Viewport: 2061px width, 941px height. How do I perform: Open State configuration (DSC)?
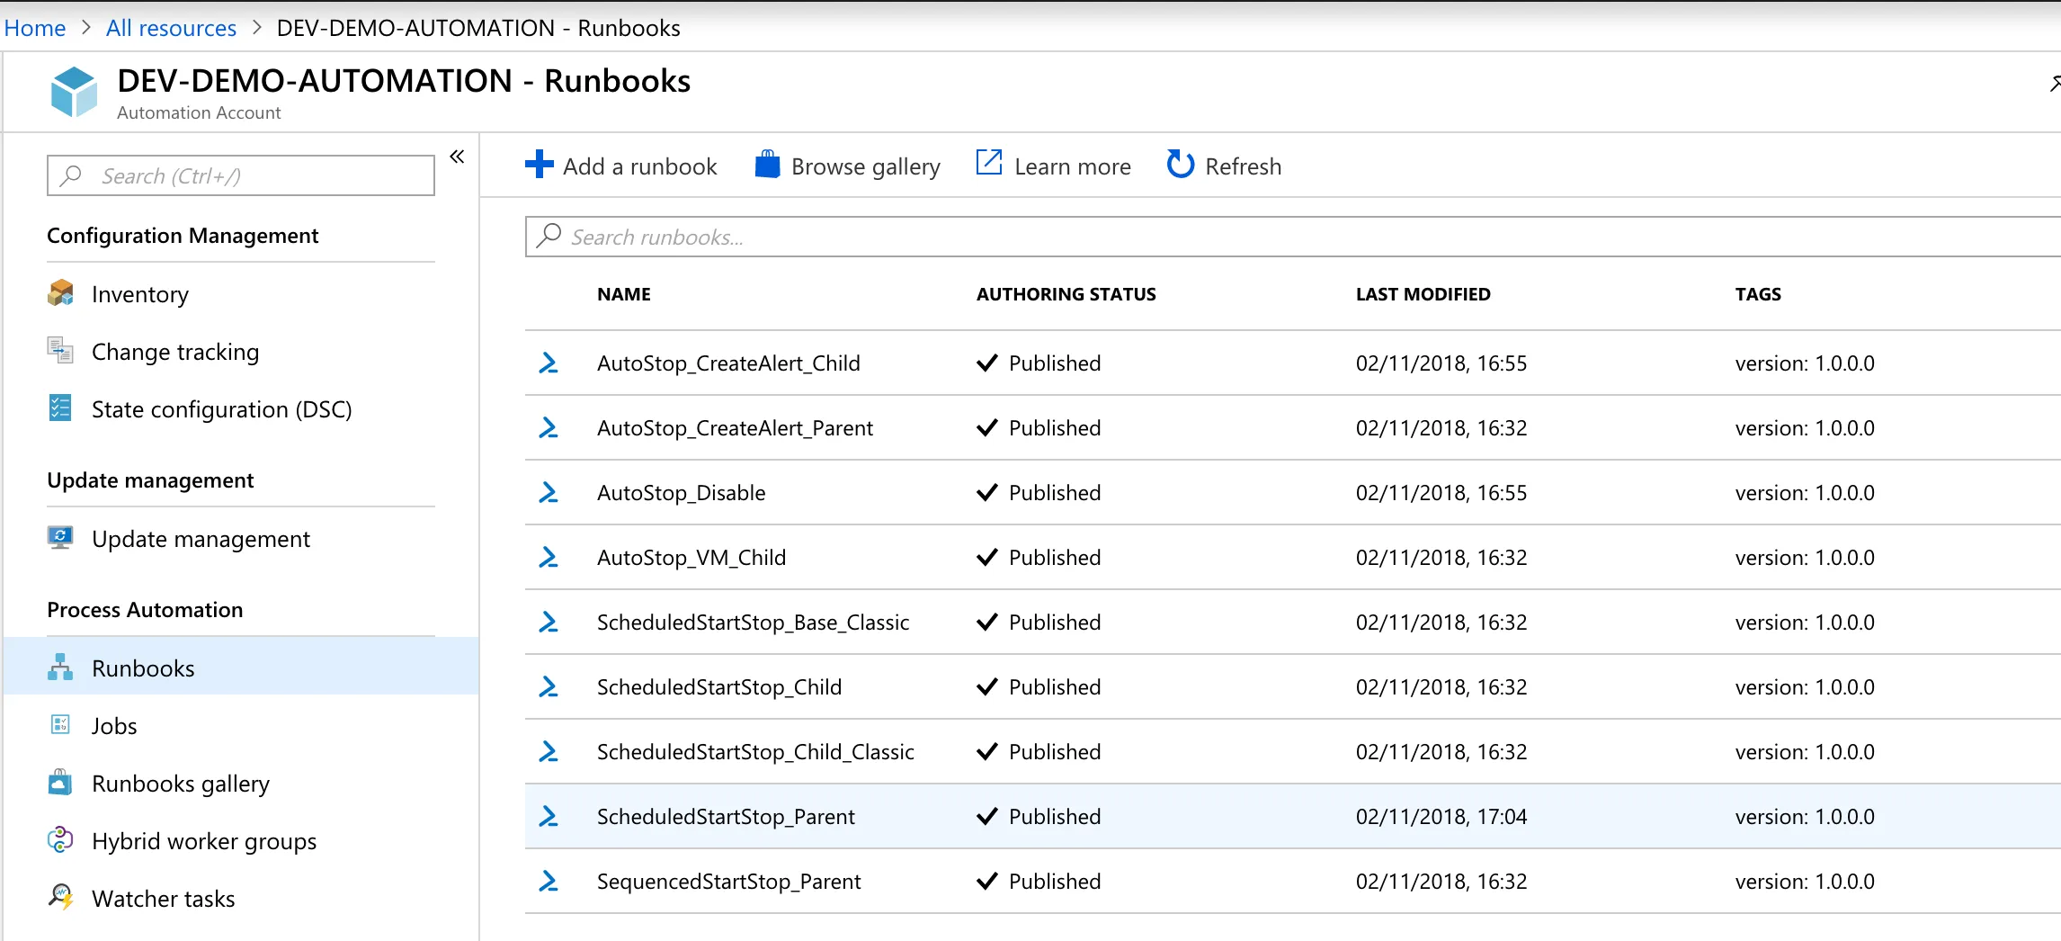[x=221, y=408]
